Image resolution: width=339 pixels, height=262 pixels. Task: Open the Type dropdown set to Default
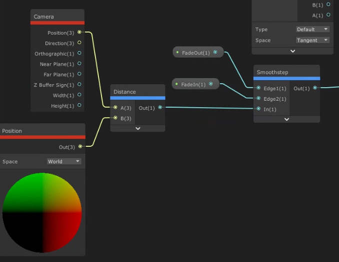pos(312,29)
